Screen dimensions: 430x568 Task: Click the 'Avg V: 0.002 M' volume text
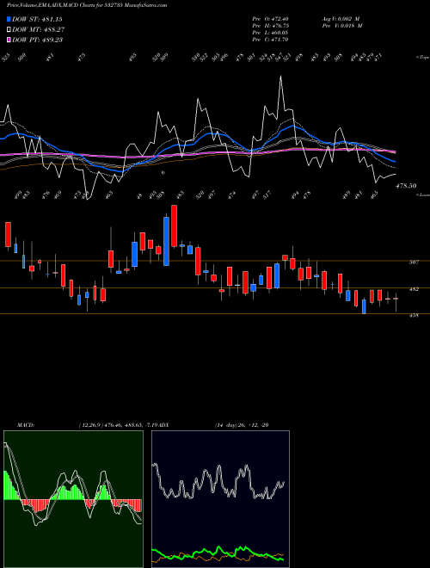click(341, 19)
